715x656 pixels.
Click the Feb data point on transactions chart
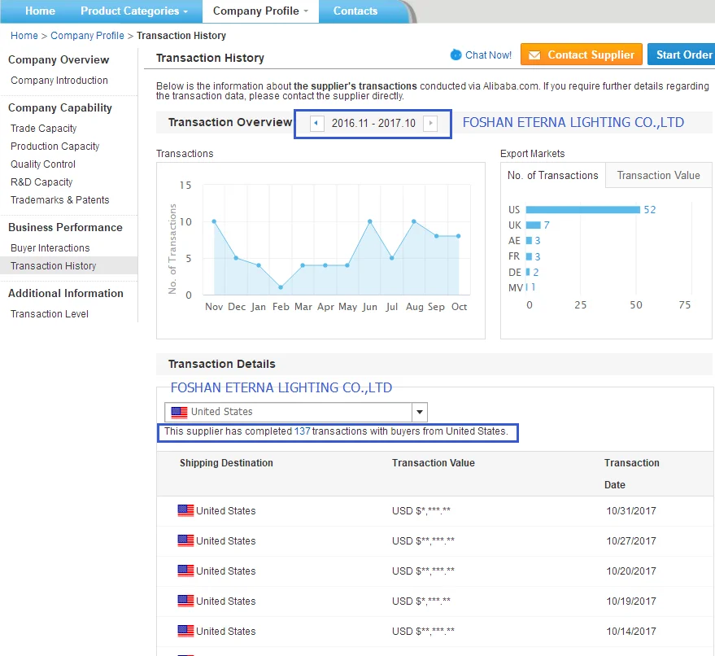pyautogui.click(x=281, y=287)
